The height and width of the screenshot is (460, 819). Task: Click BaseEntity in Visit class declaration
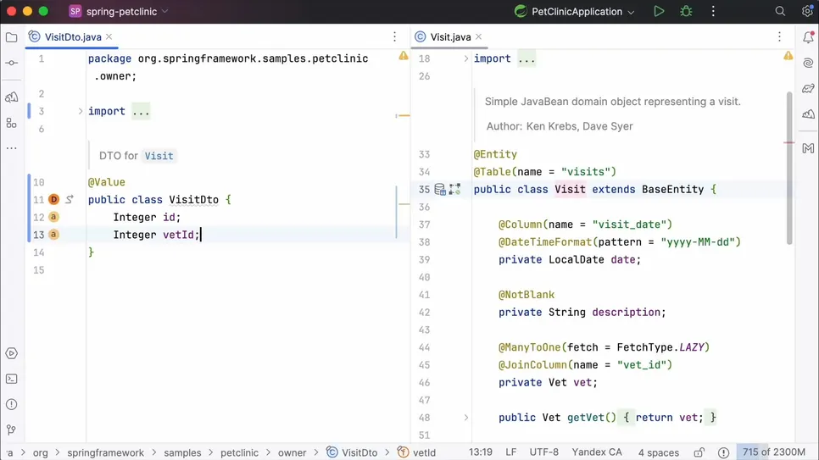coord(672,190)
